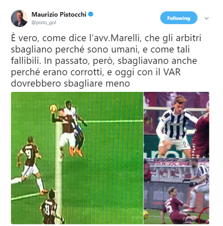This screenshot has height=226, width=223.
Task: Open the @pisto_gol handle link
Action: tap(44, 23)
